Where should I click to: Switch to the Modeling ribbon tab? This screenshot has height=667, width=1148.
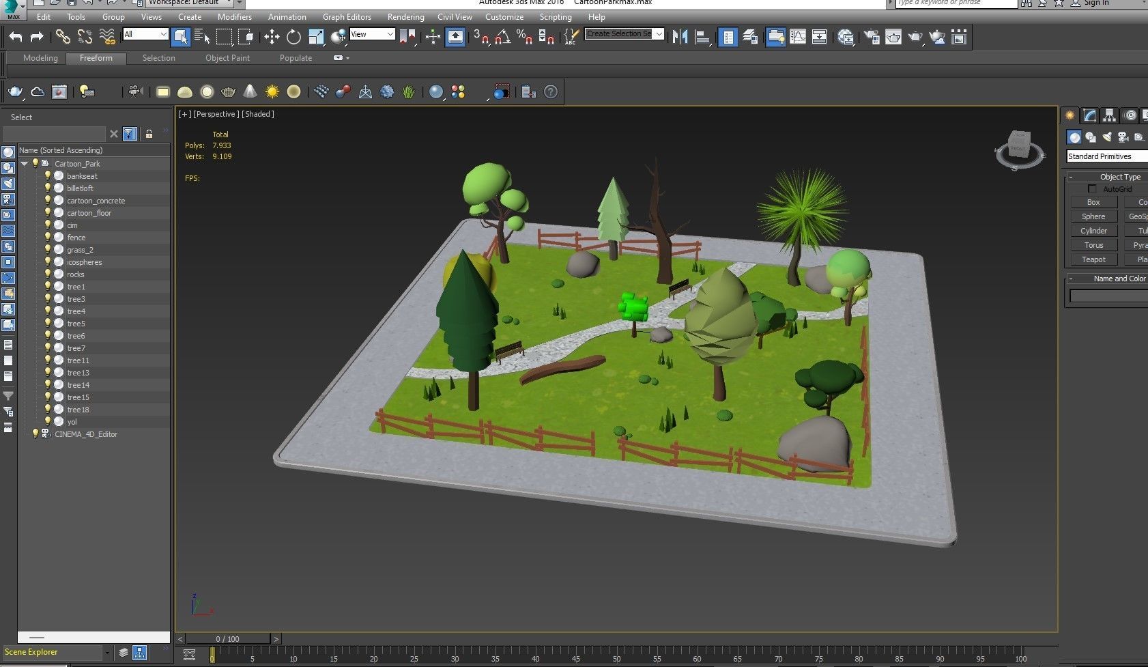[40, 58]
